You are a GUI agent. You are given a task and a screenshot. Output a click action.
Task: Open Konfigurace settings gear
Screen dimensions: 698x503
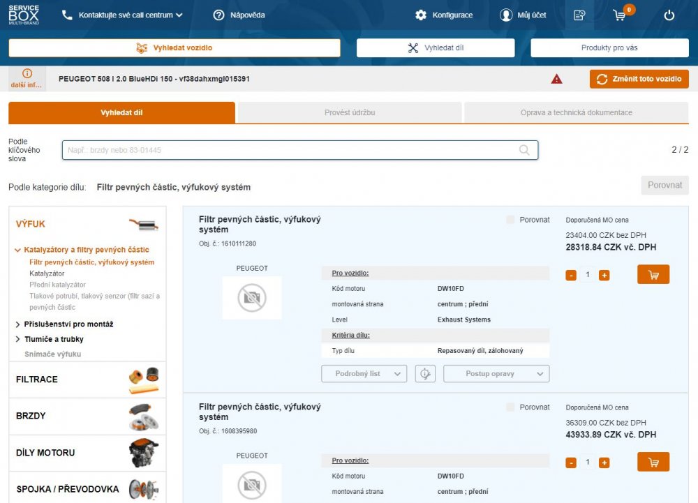pos(443,15)
